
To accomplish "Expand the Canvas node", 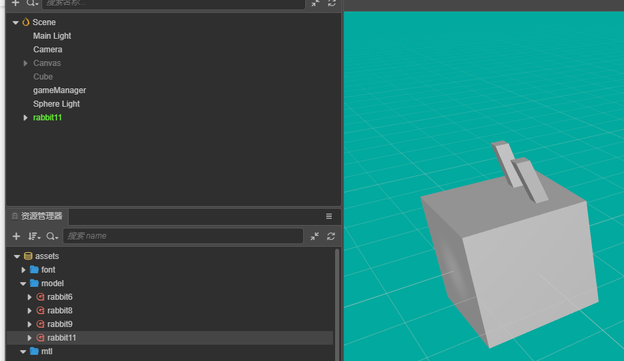I will (25, 63).
